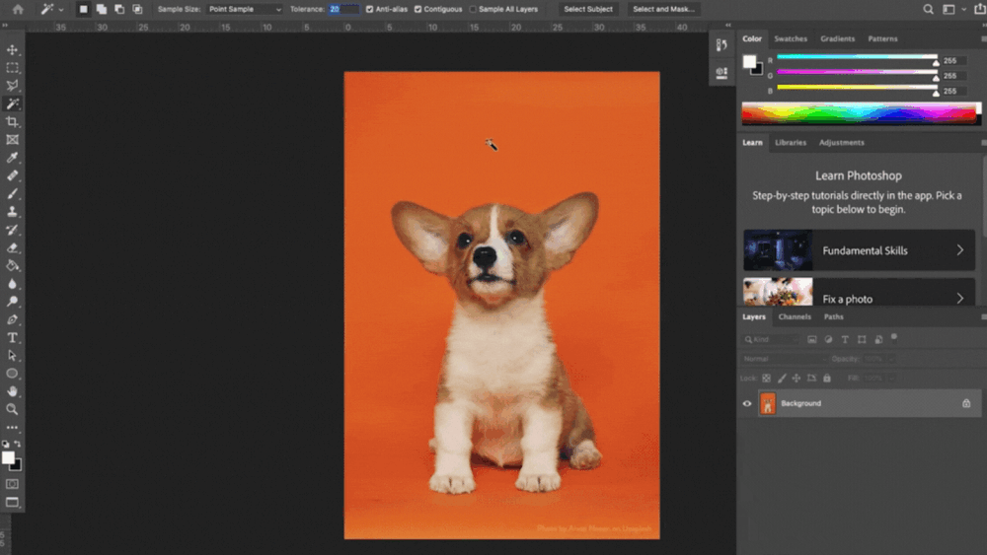Select the Path Selection tool
The image size is (987, 555).
pos(12,356)
